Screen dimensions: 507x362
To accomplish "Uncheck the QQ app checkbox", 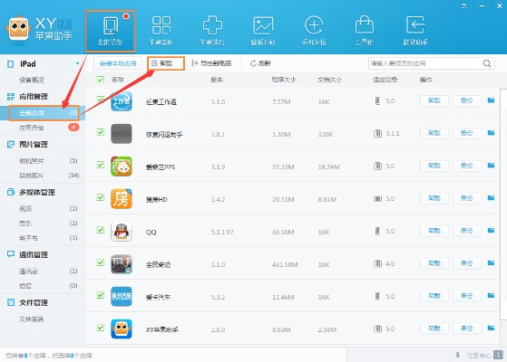I will [x=101, y=230].
